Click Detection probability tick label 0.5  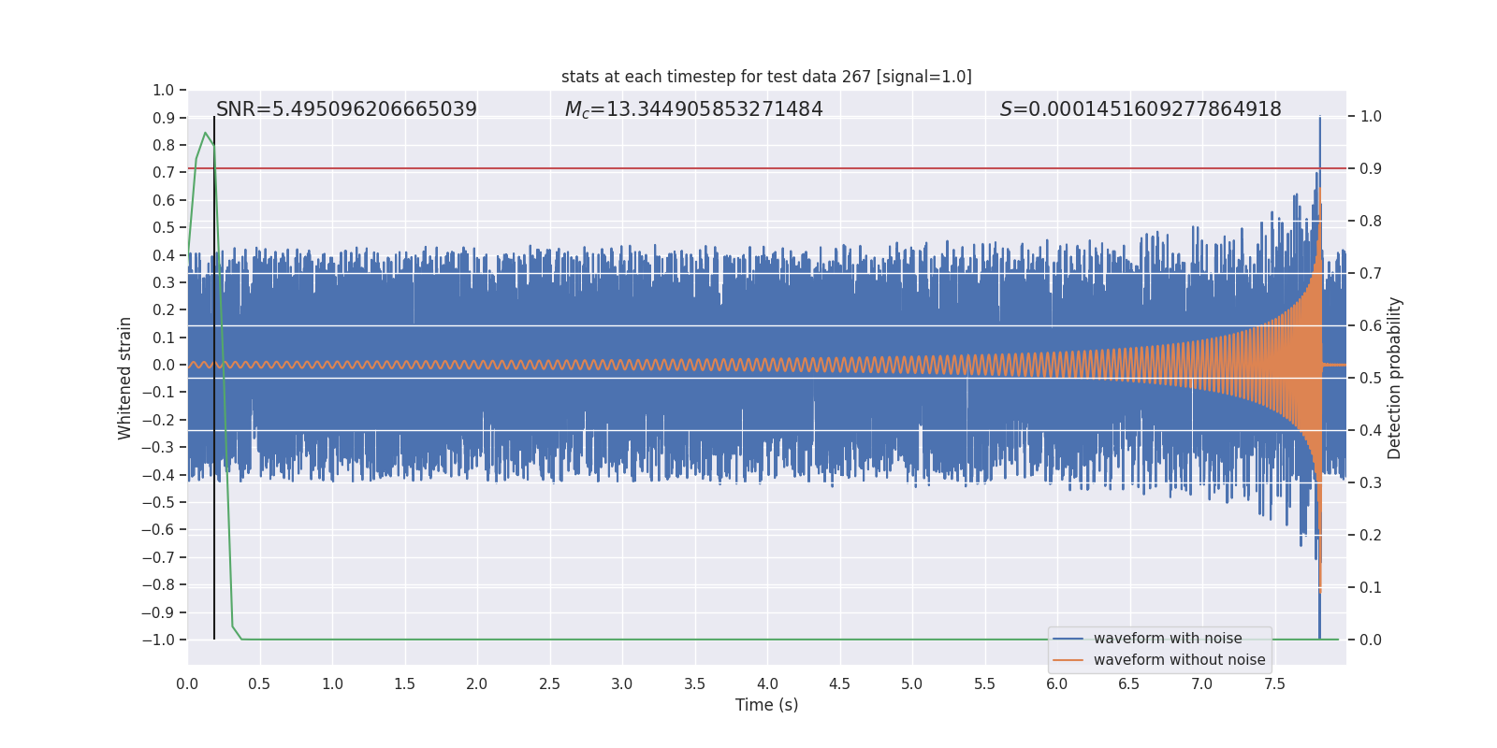pyautogui.click(x=1371, y=378)
